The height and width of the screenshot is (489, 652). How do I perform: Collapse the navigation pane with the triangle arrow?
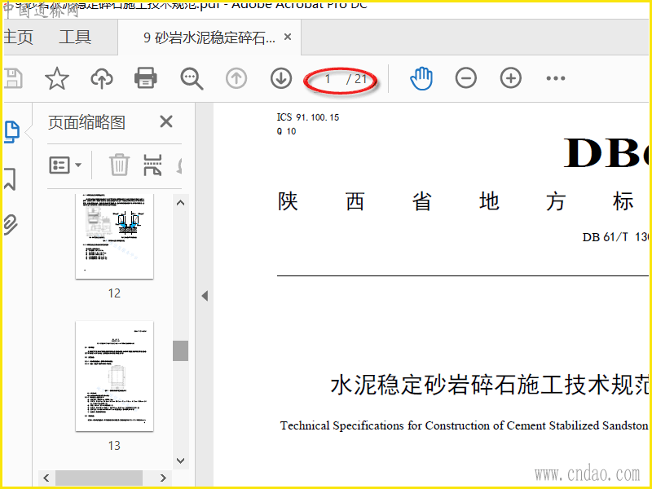click(205, 296)
